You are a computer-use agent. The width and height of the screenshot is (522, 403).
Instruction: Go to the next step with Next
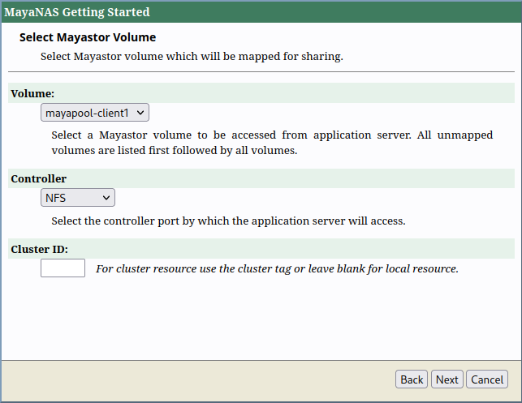447,379
